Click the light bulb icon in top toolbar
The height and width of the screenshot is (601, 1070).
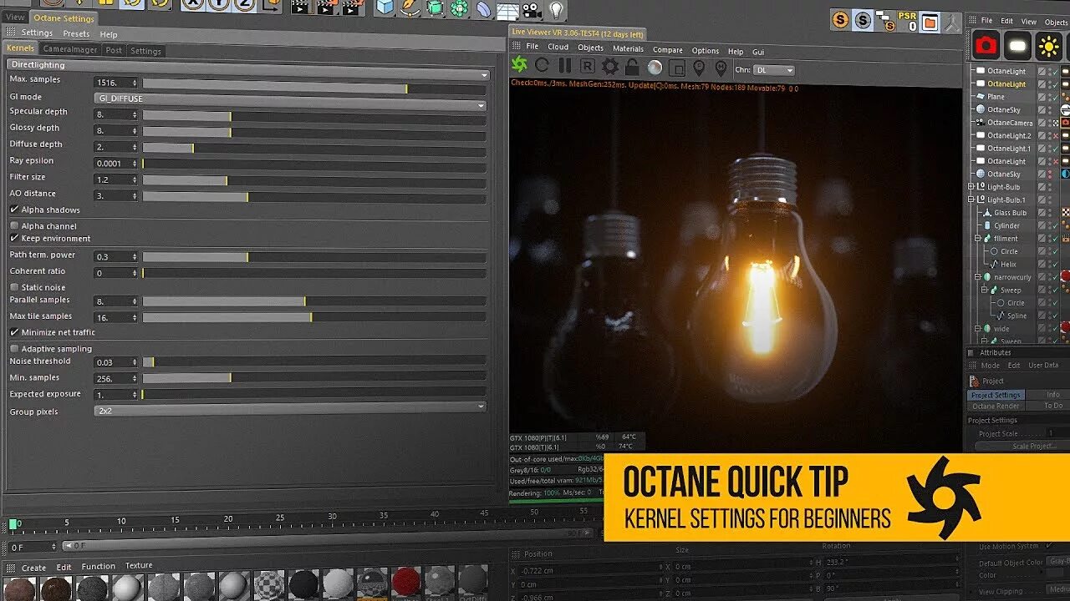pos(556,10)
